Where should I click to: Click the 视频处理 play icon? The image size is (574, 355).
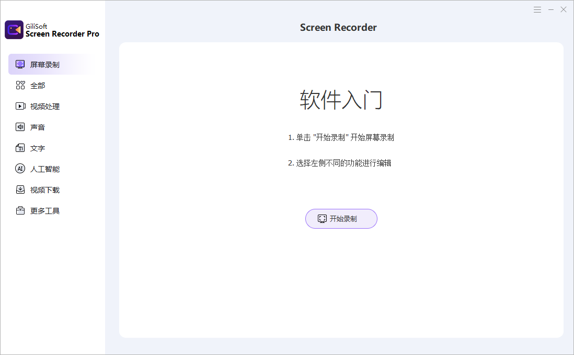click(x=20, y=106)
